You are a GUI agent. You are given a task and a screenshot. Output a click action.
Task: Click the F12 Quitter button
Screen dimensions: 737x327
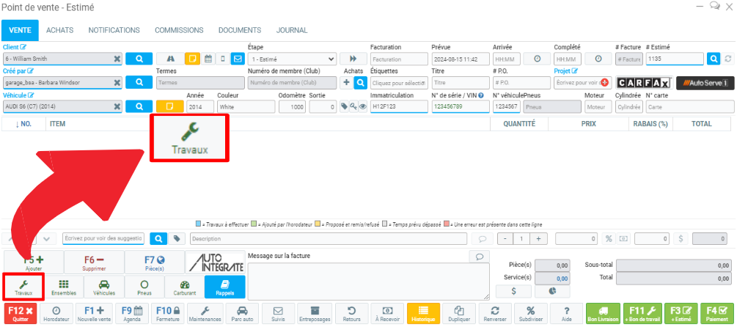(x=21, y=313)
